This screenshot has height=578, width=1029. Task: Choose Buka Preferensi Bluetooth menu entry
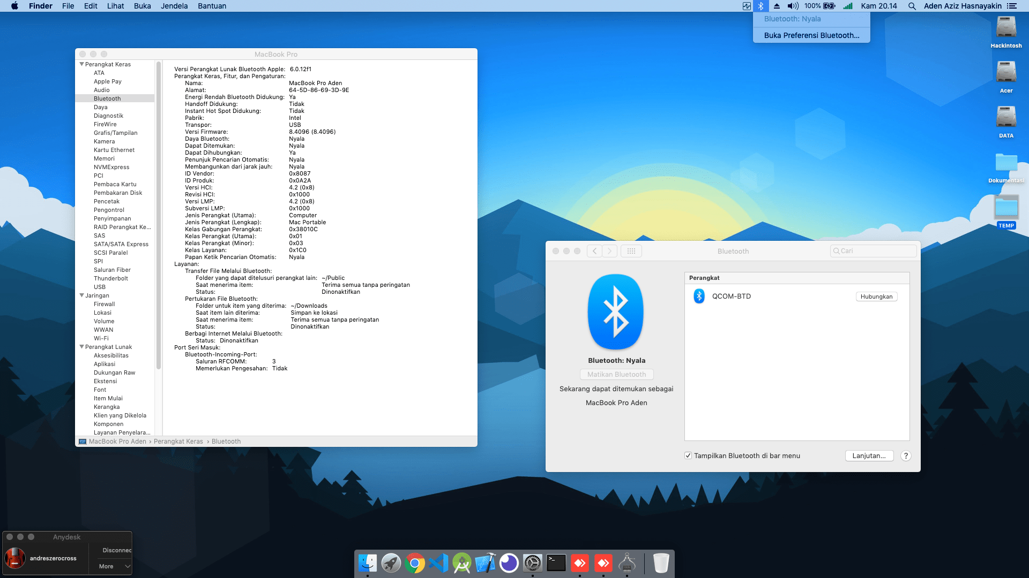[x=811, y=35]
